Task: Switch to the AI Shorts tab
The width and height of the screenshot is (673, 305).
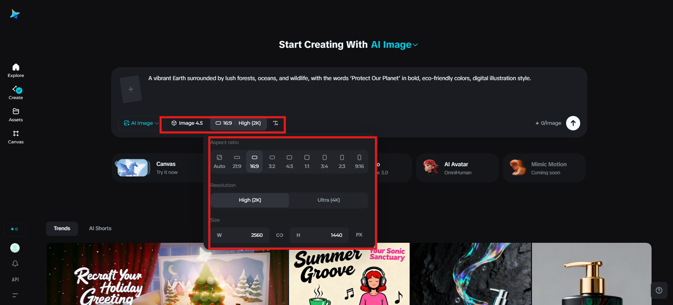Action: pyautogui.click(x=100, y=228)
